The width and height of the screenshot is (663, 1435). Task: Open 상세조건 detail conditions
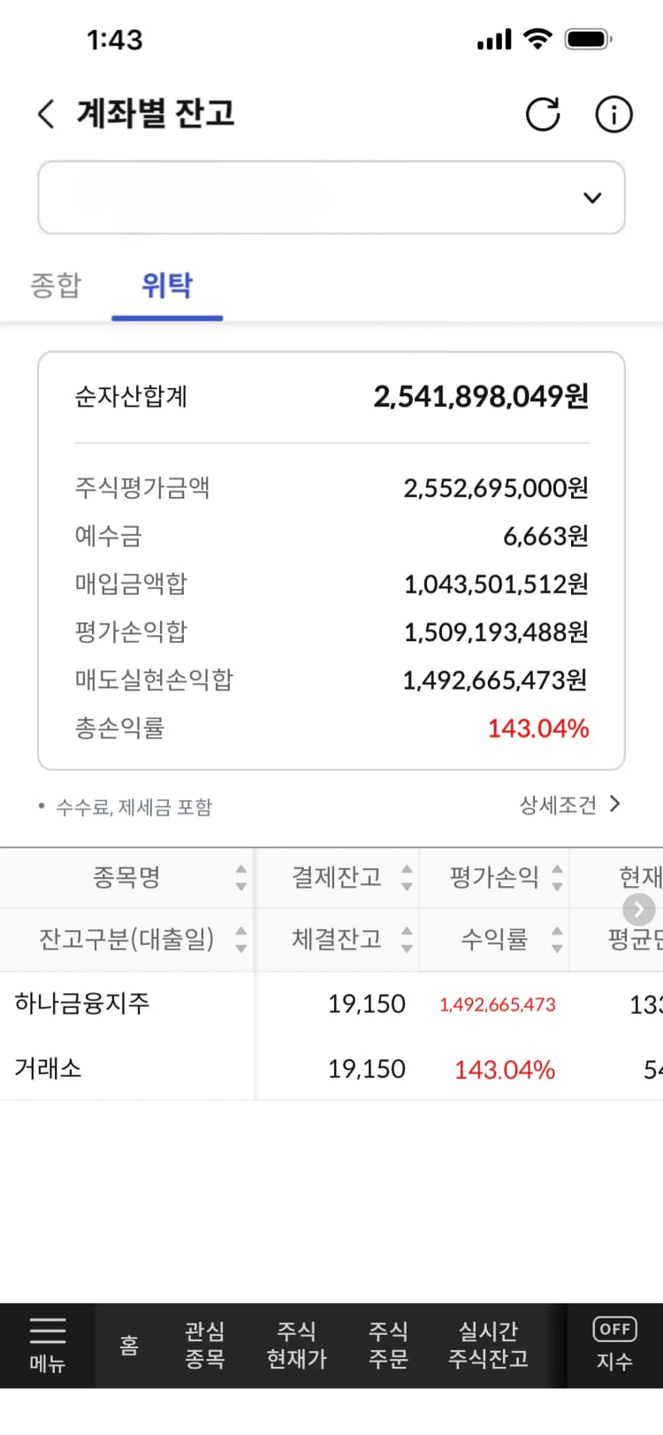click(x=570, y=805)
